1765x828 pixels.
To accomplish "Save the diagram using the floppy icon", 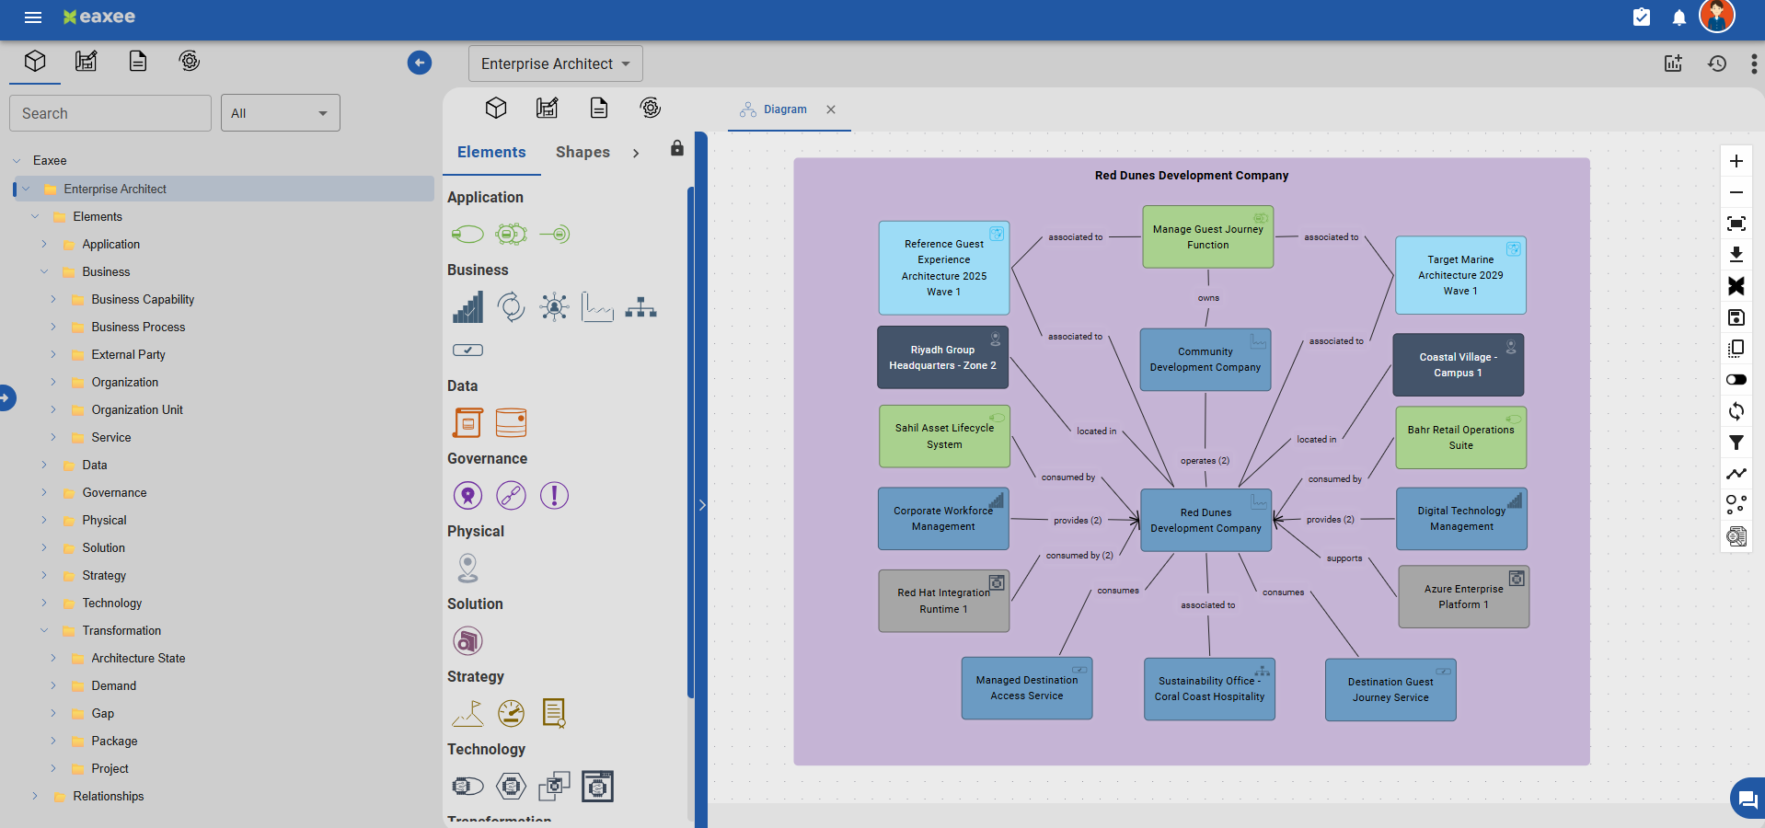I will (1736, 317).
